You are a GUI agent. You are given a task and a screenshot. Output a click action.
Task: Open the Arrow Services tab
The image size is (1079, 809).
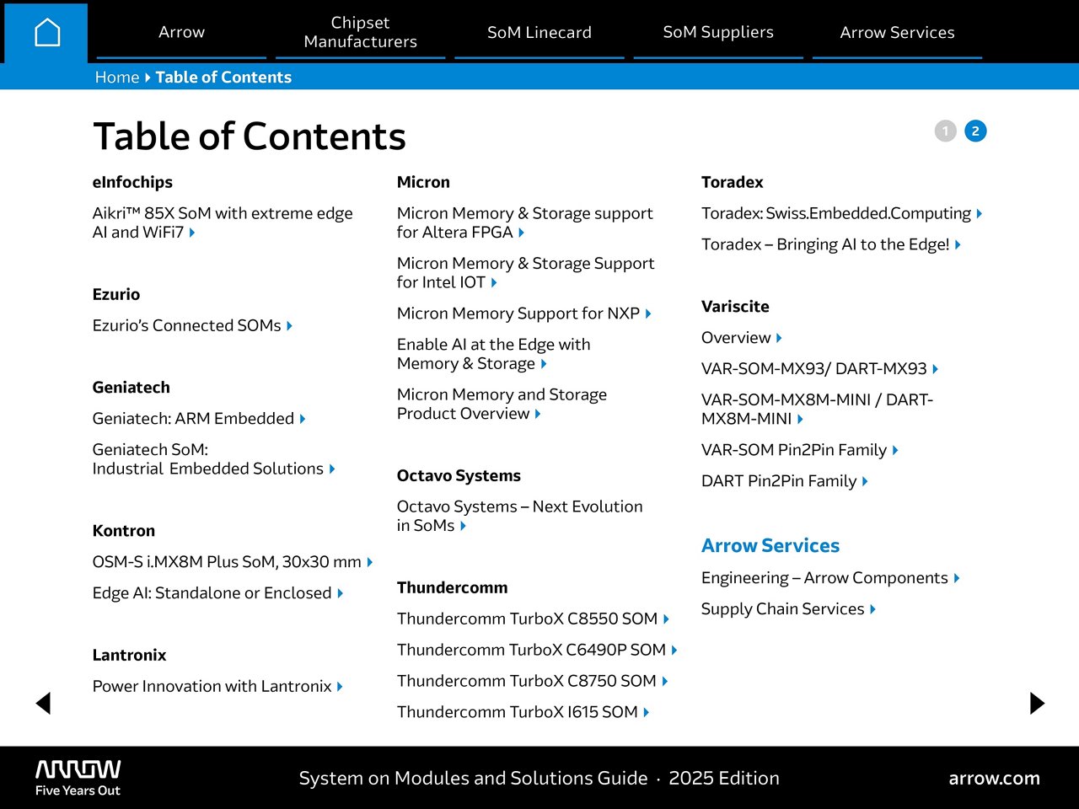pyautogui.click(x=897, y=32)
